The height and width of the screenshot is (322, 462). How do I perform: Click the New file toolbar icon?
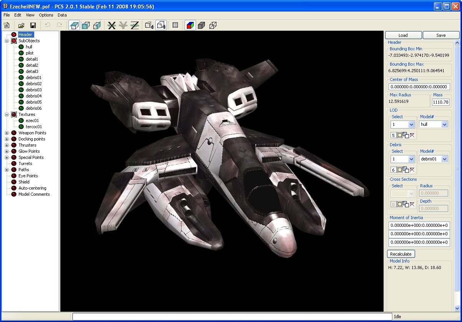pos(7,25)
